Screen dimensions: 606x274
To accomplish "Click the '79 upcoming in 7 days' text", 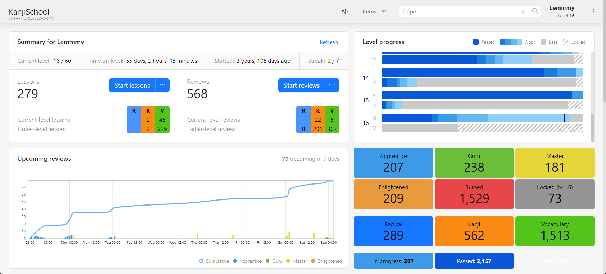I will [x=311, y=159].
